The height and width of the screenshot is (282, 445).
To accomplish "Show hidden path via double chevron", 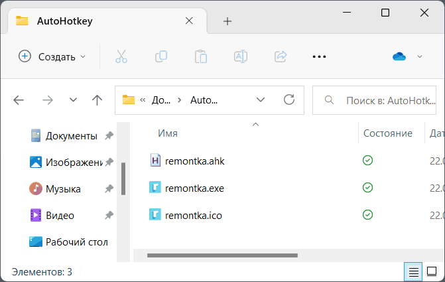I will [x=143, y=100].
